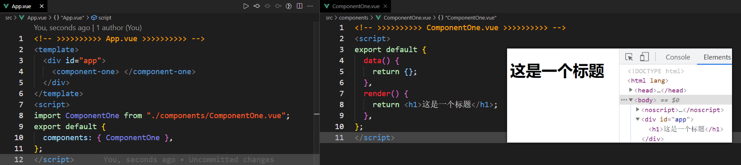The height and width of the screenshot is (165, 741).
Task: Click 'src' breadcrumb in ComponentOne editor
Action: [329, 18]
